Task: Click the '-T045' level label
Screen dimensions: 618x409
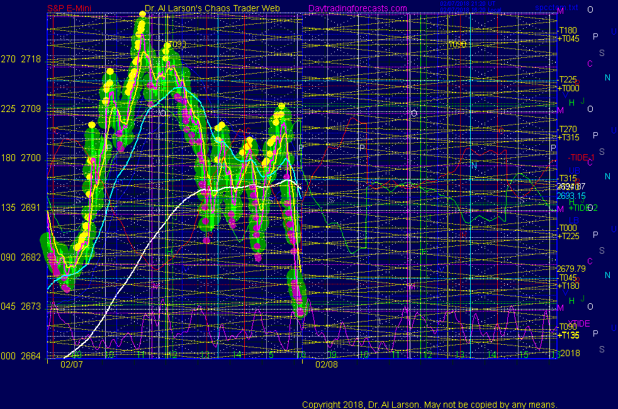Action: pos(568,277)
